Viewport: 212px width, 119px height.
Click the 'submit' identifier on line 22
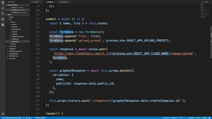[51, 19]
